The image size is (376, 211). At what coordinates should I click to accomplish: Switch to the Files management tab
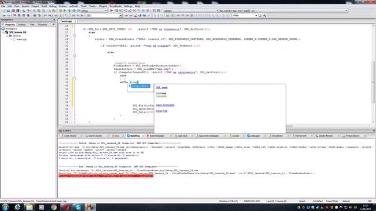pyautogui.click(x=32, y=25)
